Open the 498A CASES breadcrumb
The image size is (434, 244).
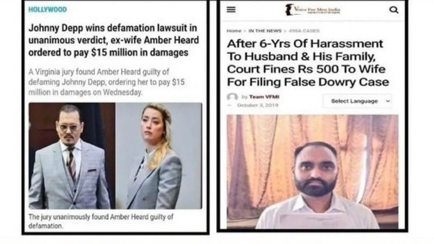click(x=304, y=31)
